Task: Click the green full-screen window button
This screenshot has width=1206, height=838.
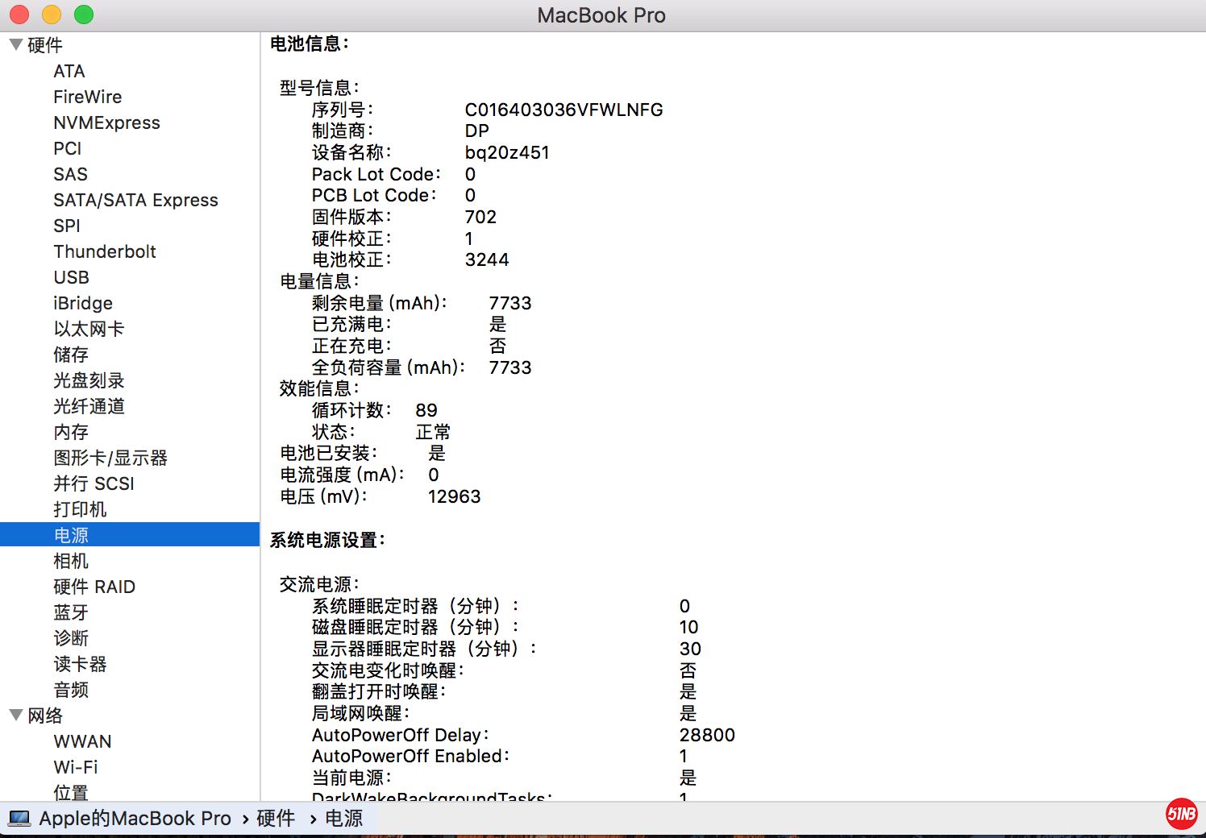Action: (x=84, y=15)
